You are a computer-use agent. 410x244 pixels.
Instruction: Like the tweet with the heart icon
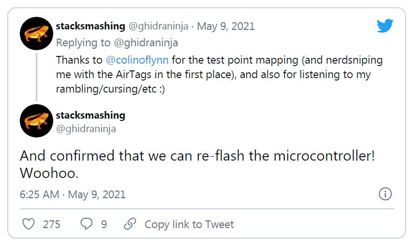[29, 224]
